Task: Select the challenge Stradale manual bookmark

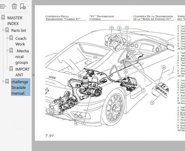Action: (x=21, y=87)
